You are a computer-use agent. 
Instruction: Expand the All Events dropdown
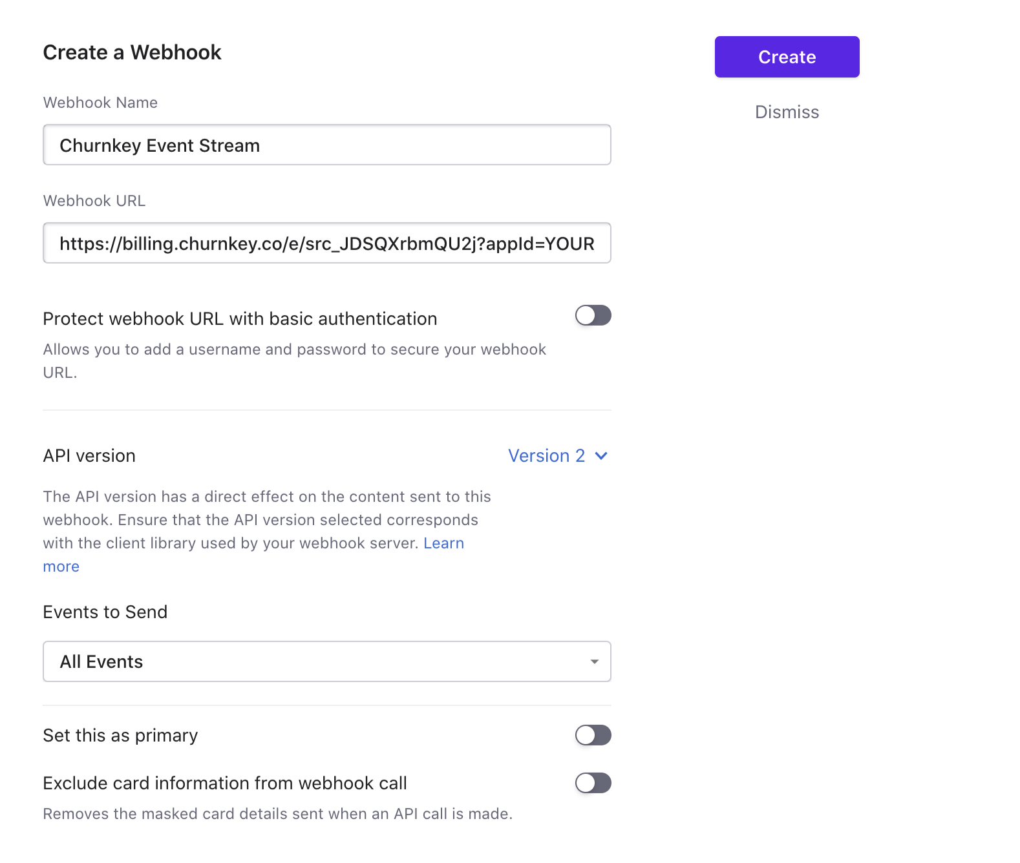(326, 661)
